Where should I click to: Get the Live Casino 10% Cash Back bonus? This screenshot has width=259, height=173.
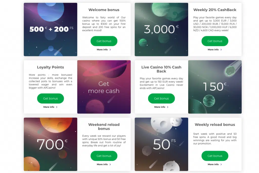(x=161, y=98)
